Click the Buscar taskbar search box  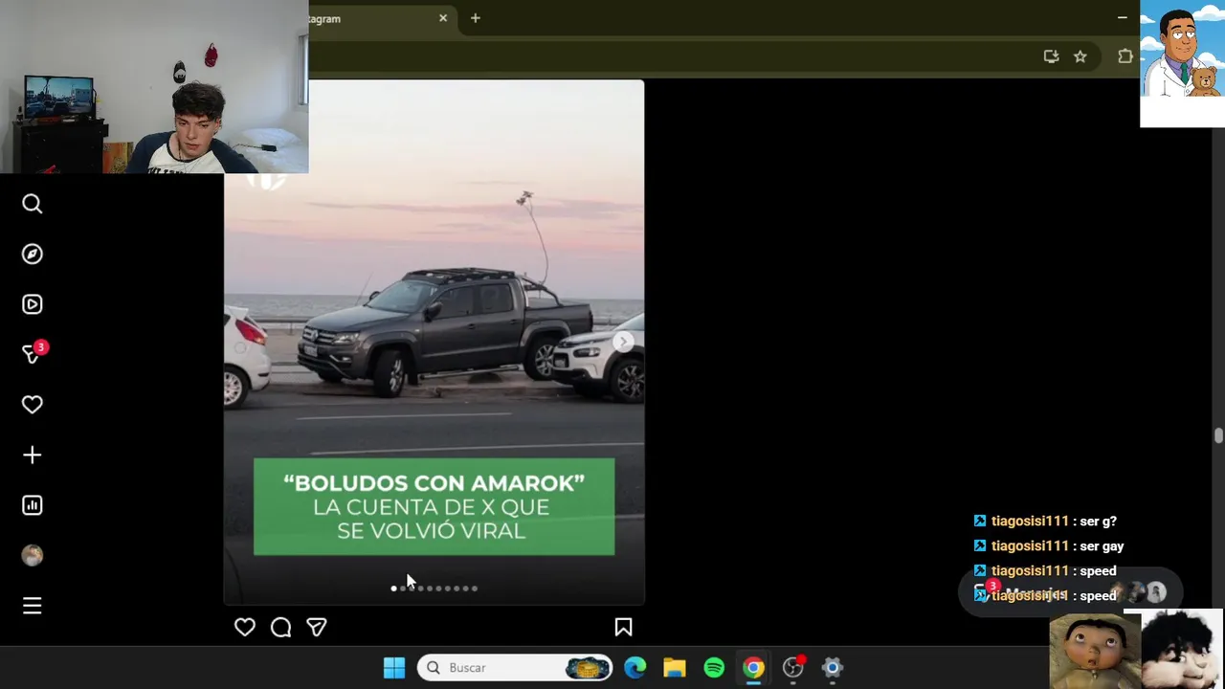pyautogui.click(x=515, y=668)
